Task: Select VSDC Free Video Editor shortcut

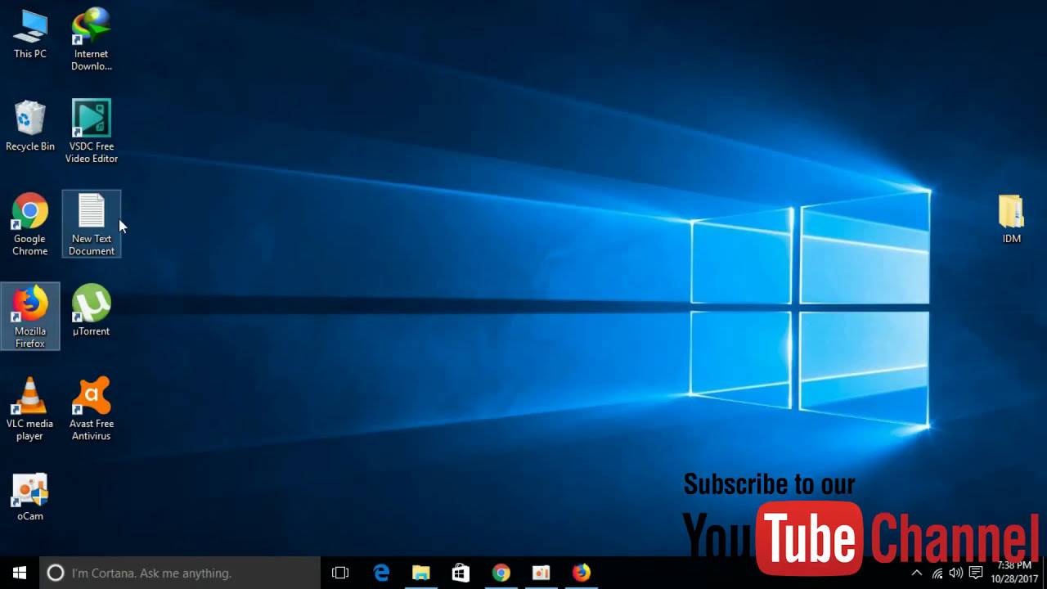Action: click(x=92, y=131)
